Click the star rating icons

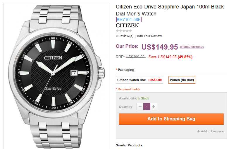(124, 31)
